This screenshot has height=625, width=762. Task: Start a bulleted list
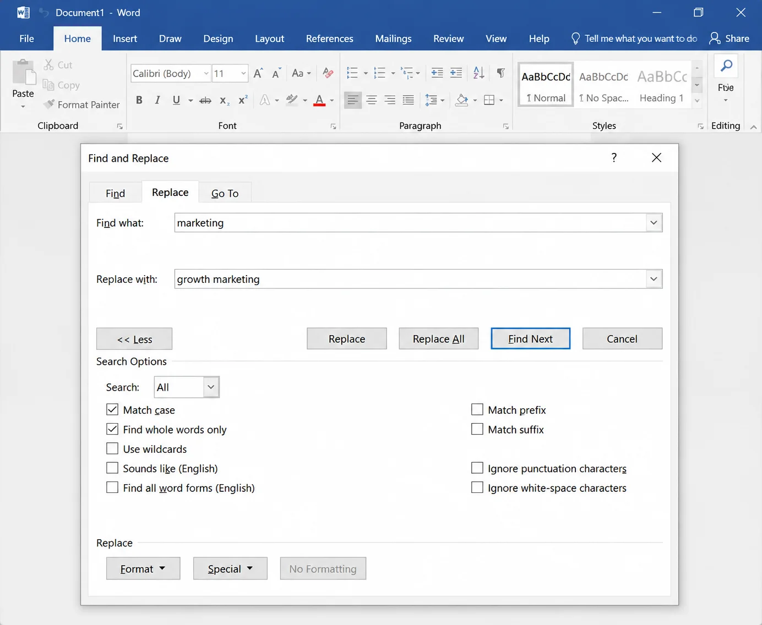tap(352, 73)
